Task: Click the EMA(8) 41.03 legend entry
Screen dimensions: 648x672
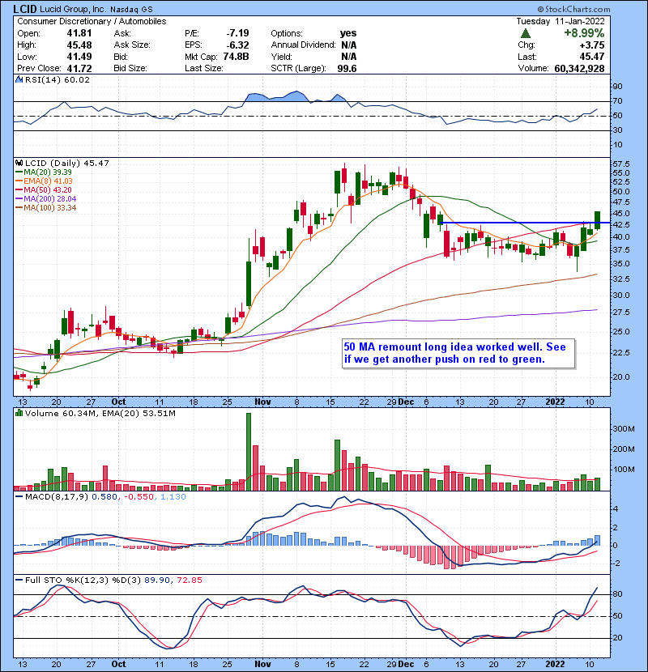Action: tap(44, 181)
